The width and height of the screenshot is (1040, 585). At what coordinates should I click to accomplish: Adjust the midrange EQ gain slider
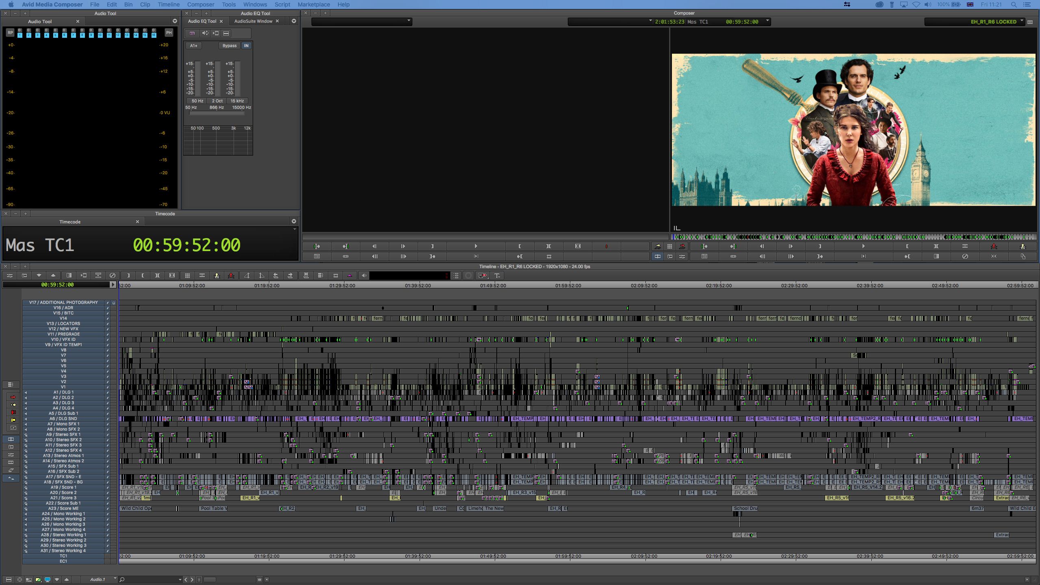[x=218, y=78]
